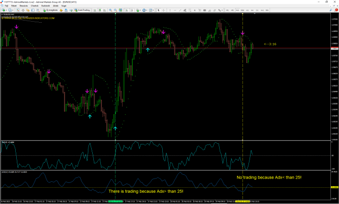Screen dimensions: 339x204
Task: Open the Periods clock icon
Action: (144, 10)
